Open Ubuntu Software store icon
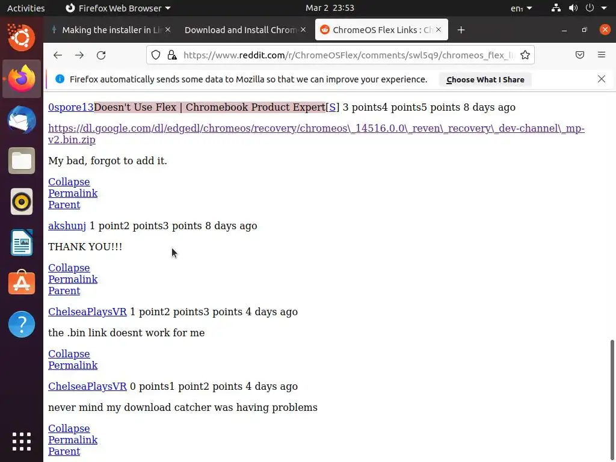The width and height of the screenshot is (616, 462). tap(21, 283)
